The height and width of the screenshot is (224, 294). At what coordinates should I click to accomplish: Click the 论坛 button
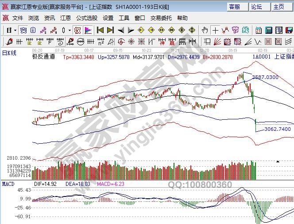(256, 7)
